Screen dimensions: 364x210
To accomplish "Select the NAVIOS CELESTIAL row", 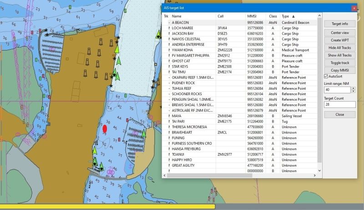I will pyautogui.click(x=240, y=39).
